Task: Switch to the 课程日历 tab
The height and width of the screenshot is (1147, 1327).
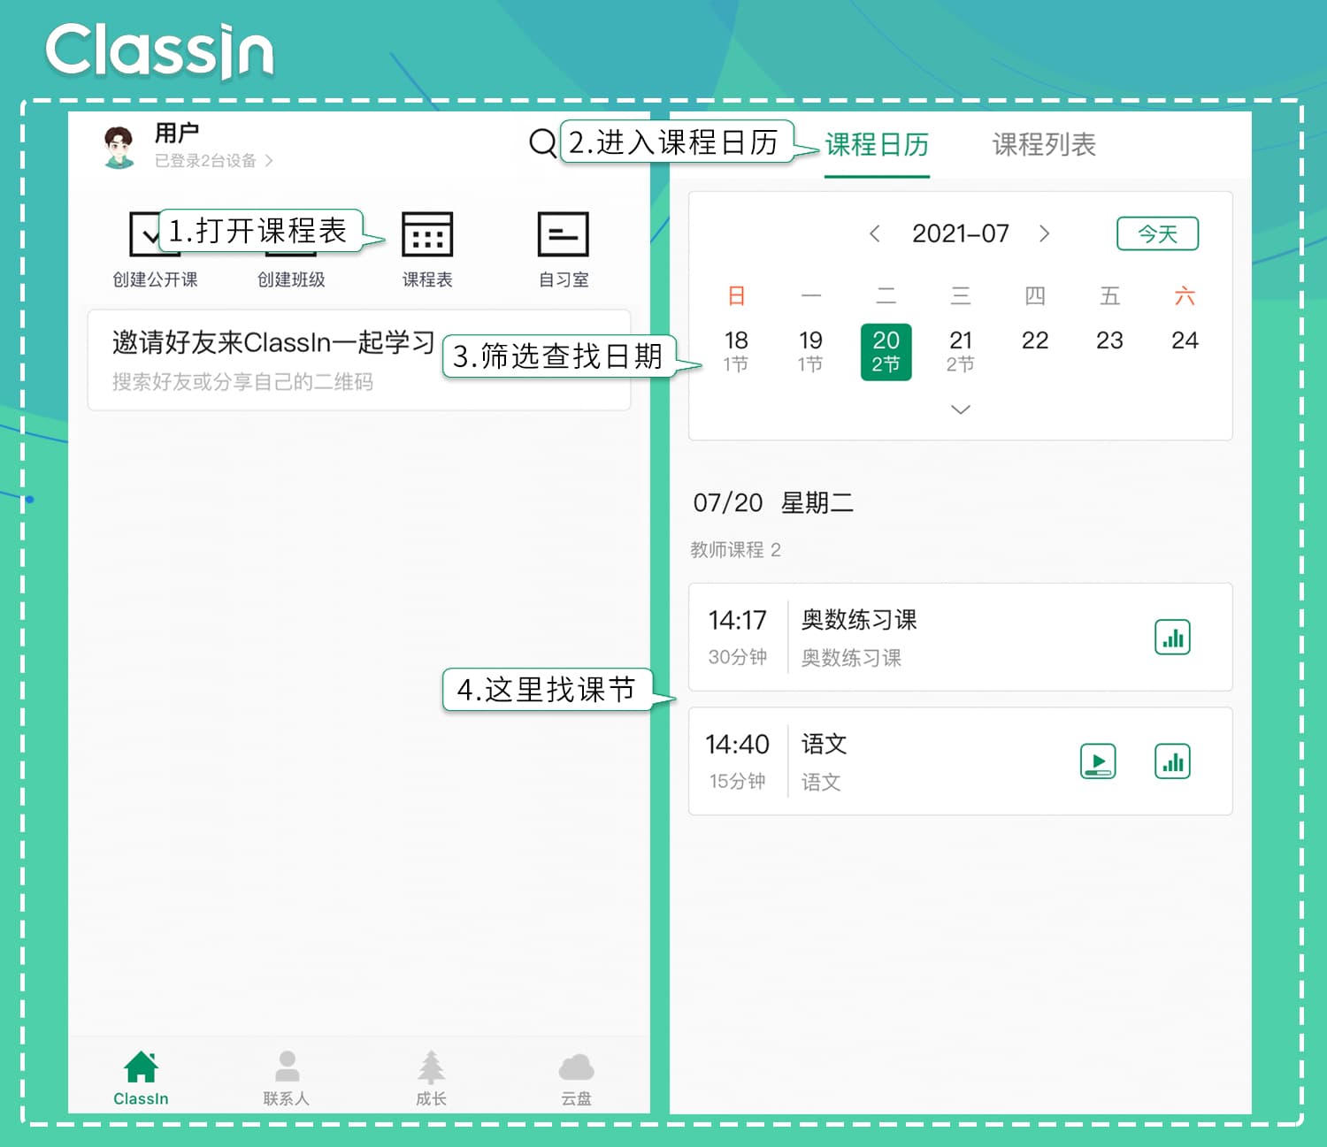Action: click(877, 144)
